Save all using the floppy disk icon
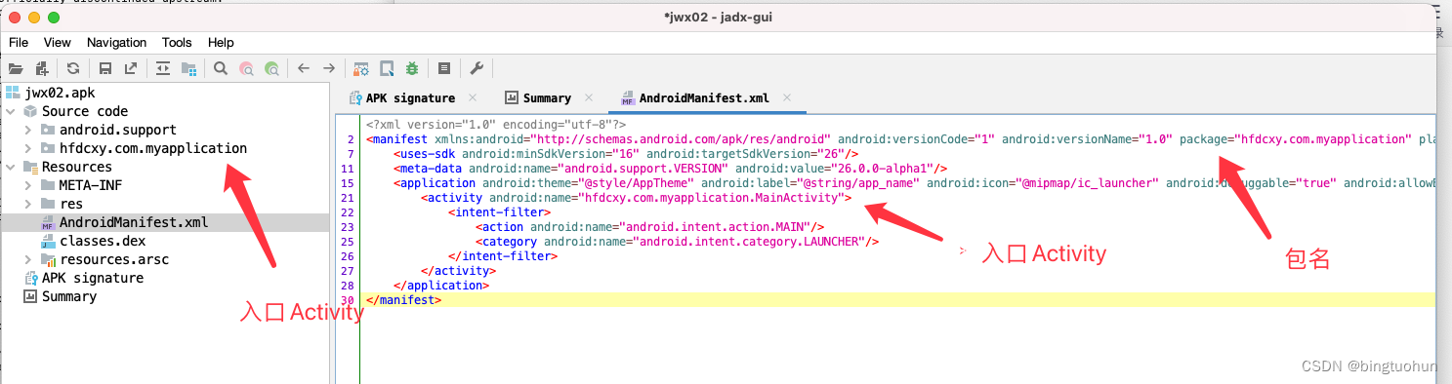 pyautogui.click(x=105, y=68)
